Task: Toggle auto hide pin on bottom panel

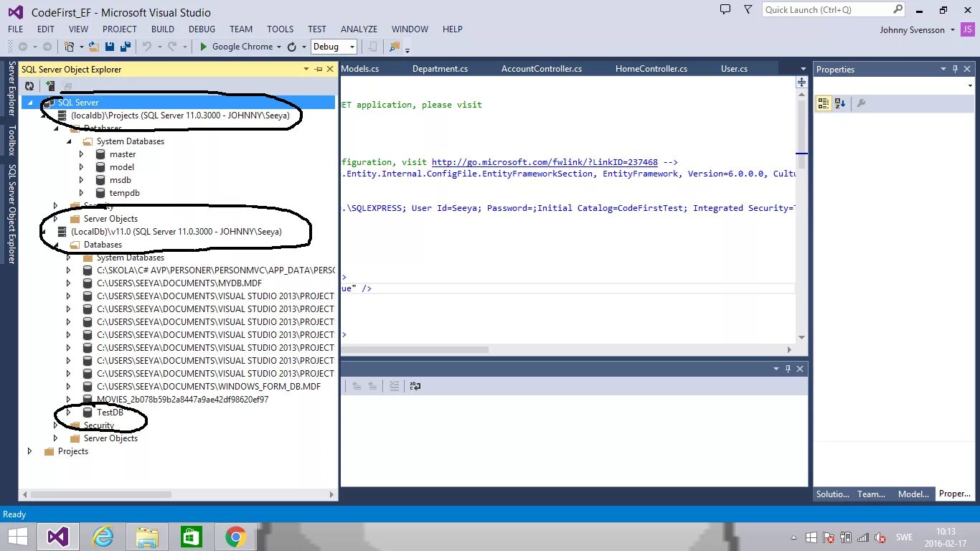Action: tap(788, 368)
